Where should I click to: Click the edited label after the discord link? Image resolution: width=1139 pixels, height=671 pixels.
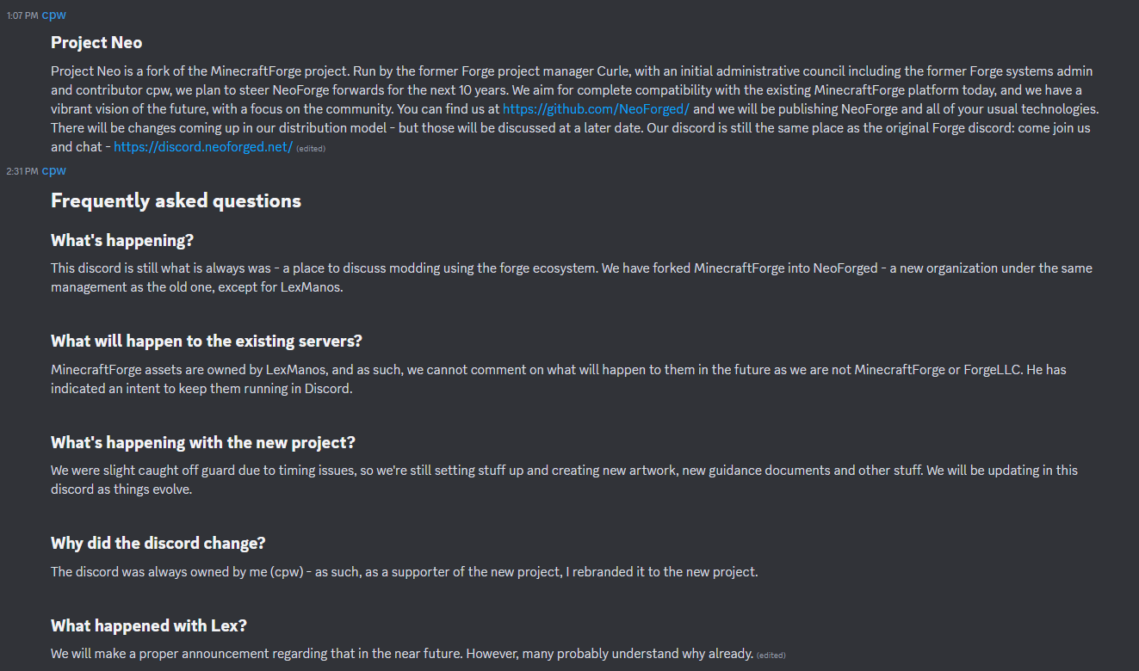[x=311, y=149]
